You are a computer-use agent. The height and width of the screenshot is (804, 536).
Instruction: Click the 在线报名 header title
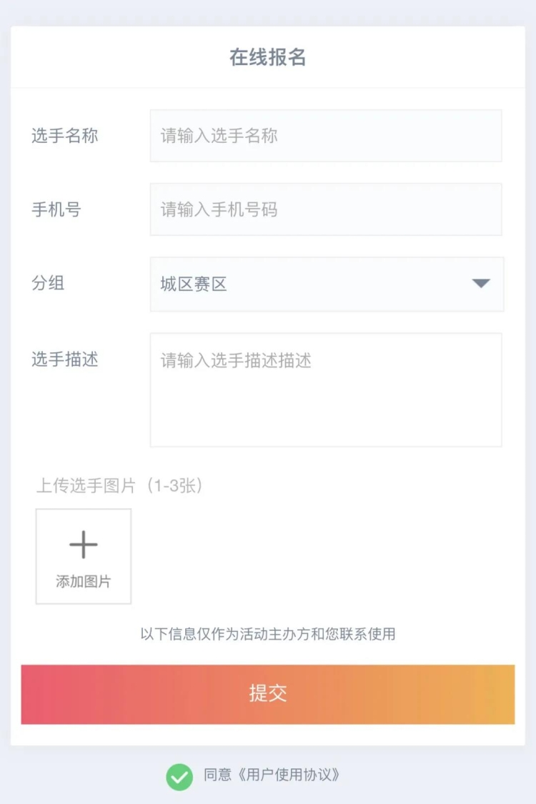point(268,57)
